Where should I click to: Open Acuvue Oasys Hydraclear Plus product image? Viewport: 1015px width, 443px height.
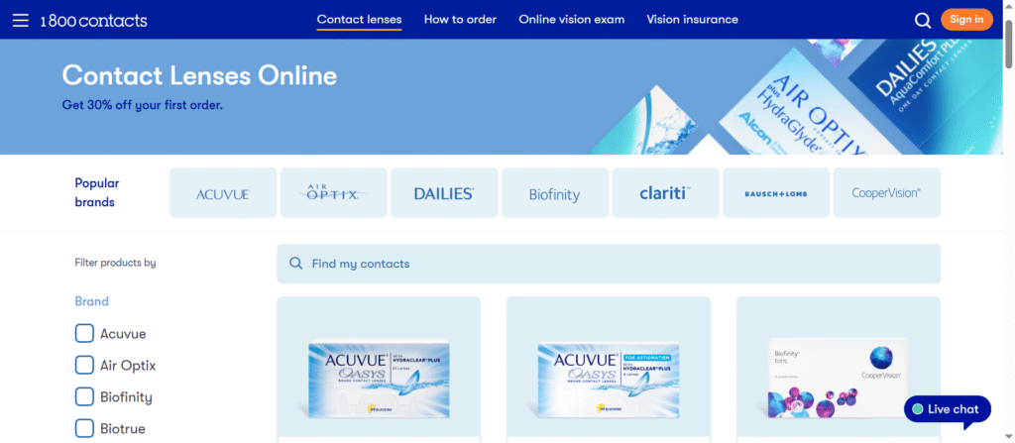tap(379, 379)
